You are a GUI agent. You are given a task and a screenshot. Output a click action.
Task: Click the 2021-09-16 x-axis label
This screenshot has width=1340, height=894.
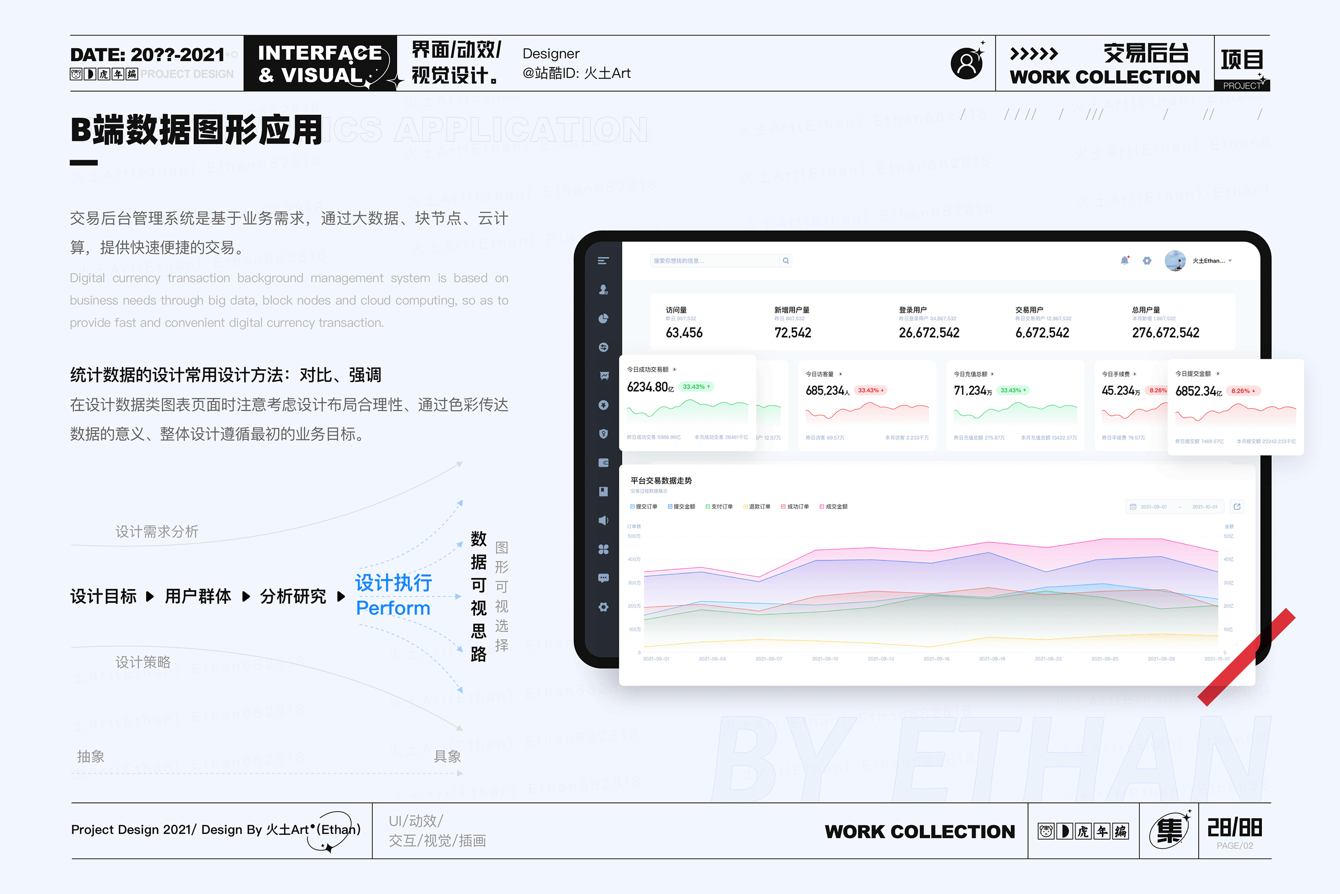tap(936, 658)
